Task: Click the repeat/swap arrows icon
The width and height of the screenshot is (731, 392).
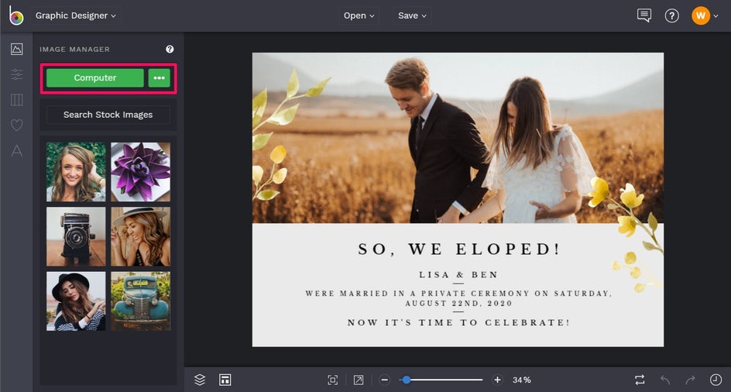Action: tap(640, 380)
